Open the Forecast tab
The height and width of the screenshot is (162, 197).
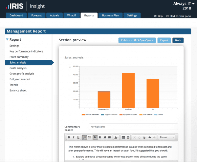pos(36,15)
